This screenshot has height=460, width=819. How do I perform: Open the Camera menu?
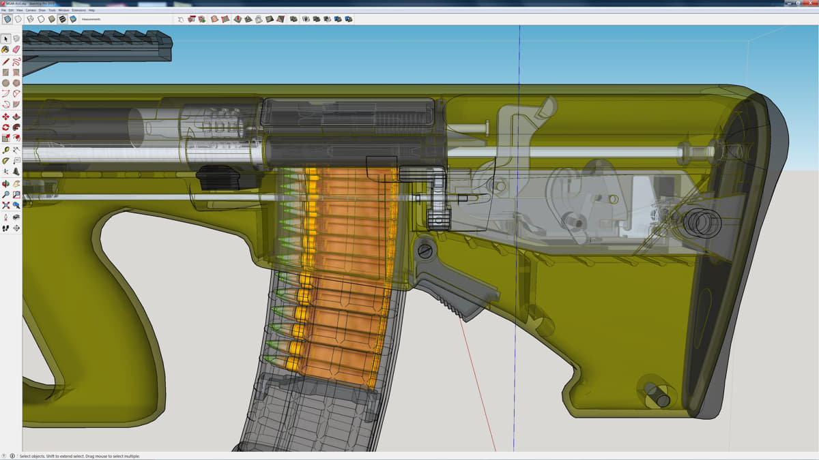click(x=31, y=10)
